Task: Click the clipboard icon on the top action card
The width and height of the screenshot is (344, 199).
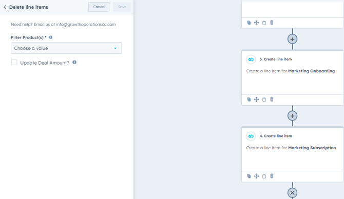Action: click(x=264, y=23)
